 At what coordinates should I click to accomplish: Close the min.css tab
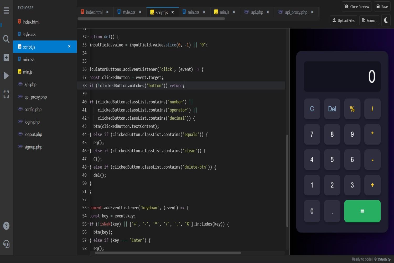tap(204, 12)
